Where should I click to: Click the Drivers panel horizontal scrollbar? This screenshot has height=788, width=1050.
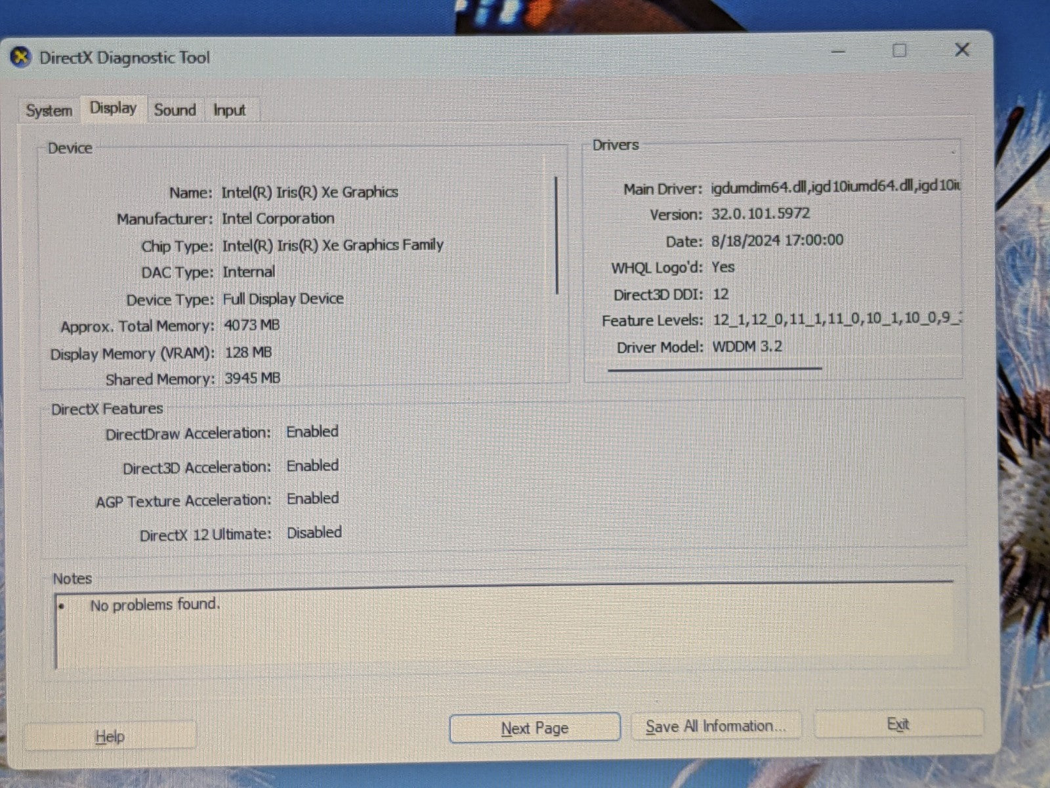pos(714,369)
